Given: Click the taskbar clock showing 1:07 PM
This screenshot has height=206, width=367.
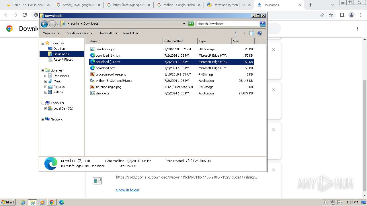Looking at the screenshot, I should (x=352, y=202).
